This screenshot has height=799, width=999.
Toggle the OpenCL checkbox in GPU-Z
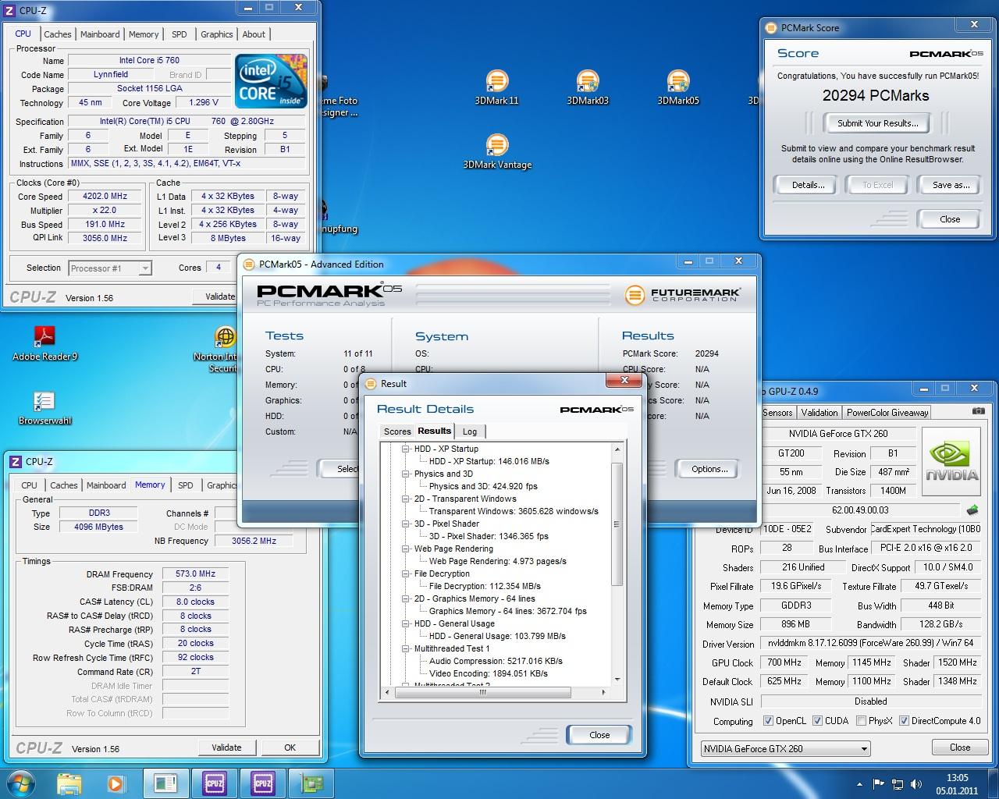[x=768, y=721]
